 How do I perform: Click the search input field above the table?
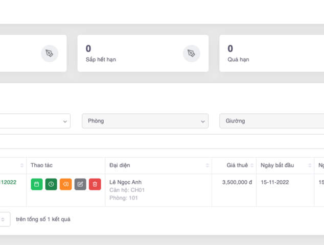pos(153,141)
